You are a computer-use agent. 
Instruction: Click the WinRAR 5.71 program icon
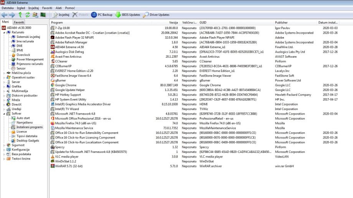click(x=53, y=166)
